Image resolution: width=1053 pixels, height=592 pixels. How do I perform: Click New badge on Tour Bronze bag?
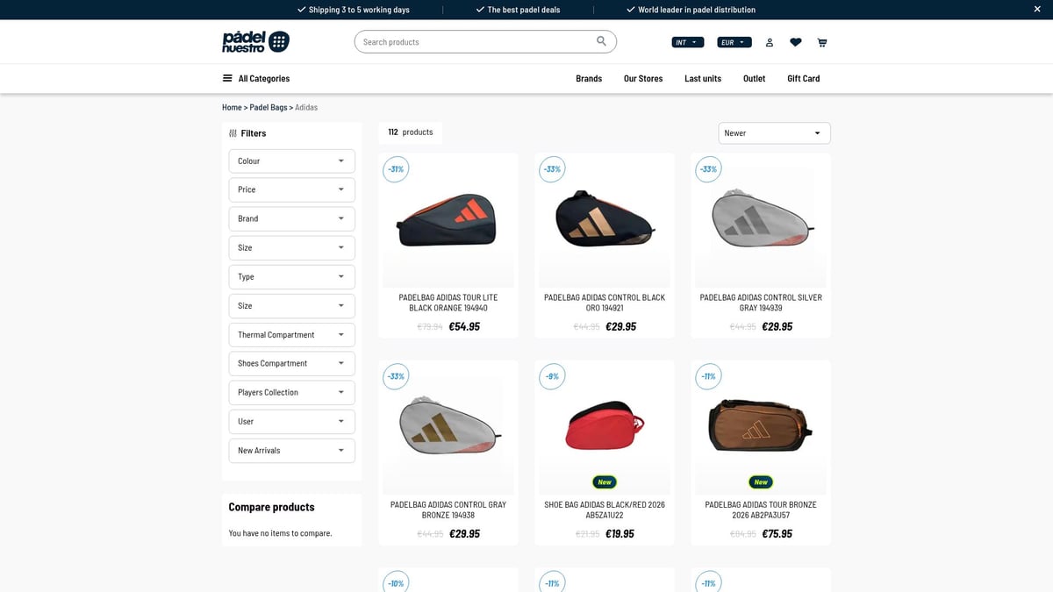click(761, 481)
